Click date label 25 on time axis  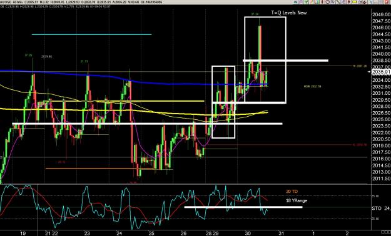pyautogui.click(x=151, y=234)
